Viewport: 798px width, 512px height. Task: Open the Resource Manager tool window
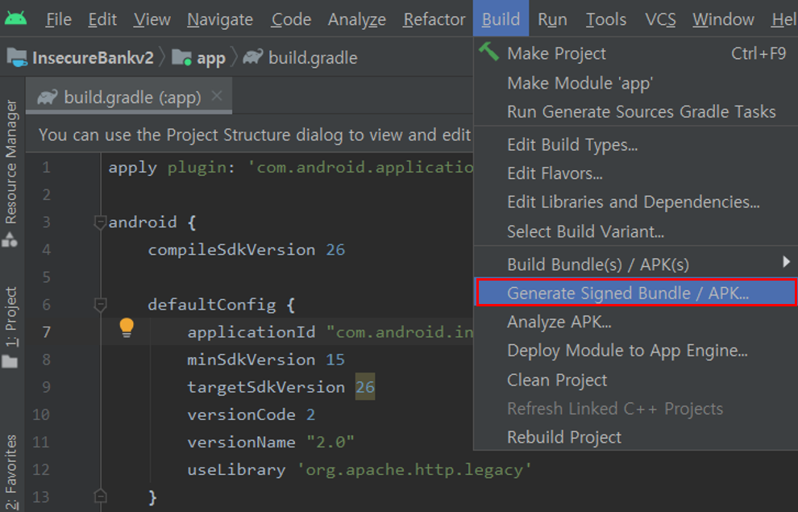(x=10, y=162)
